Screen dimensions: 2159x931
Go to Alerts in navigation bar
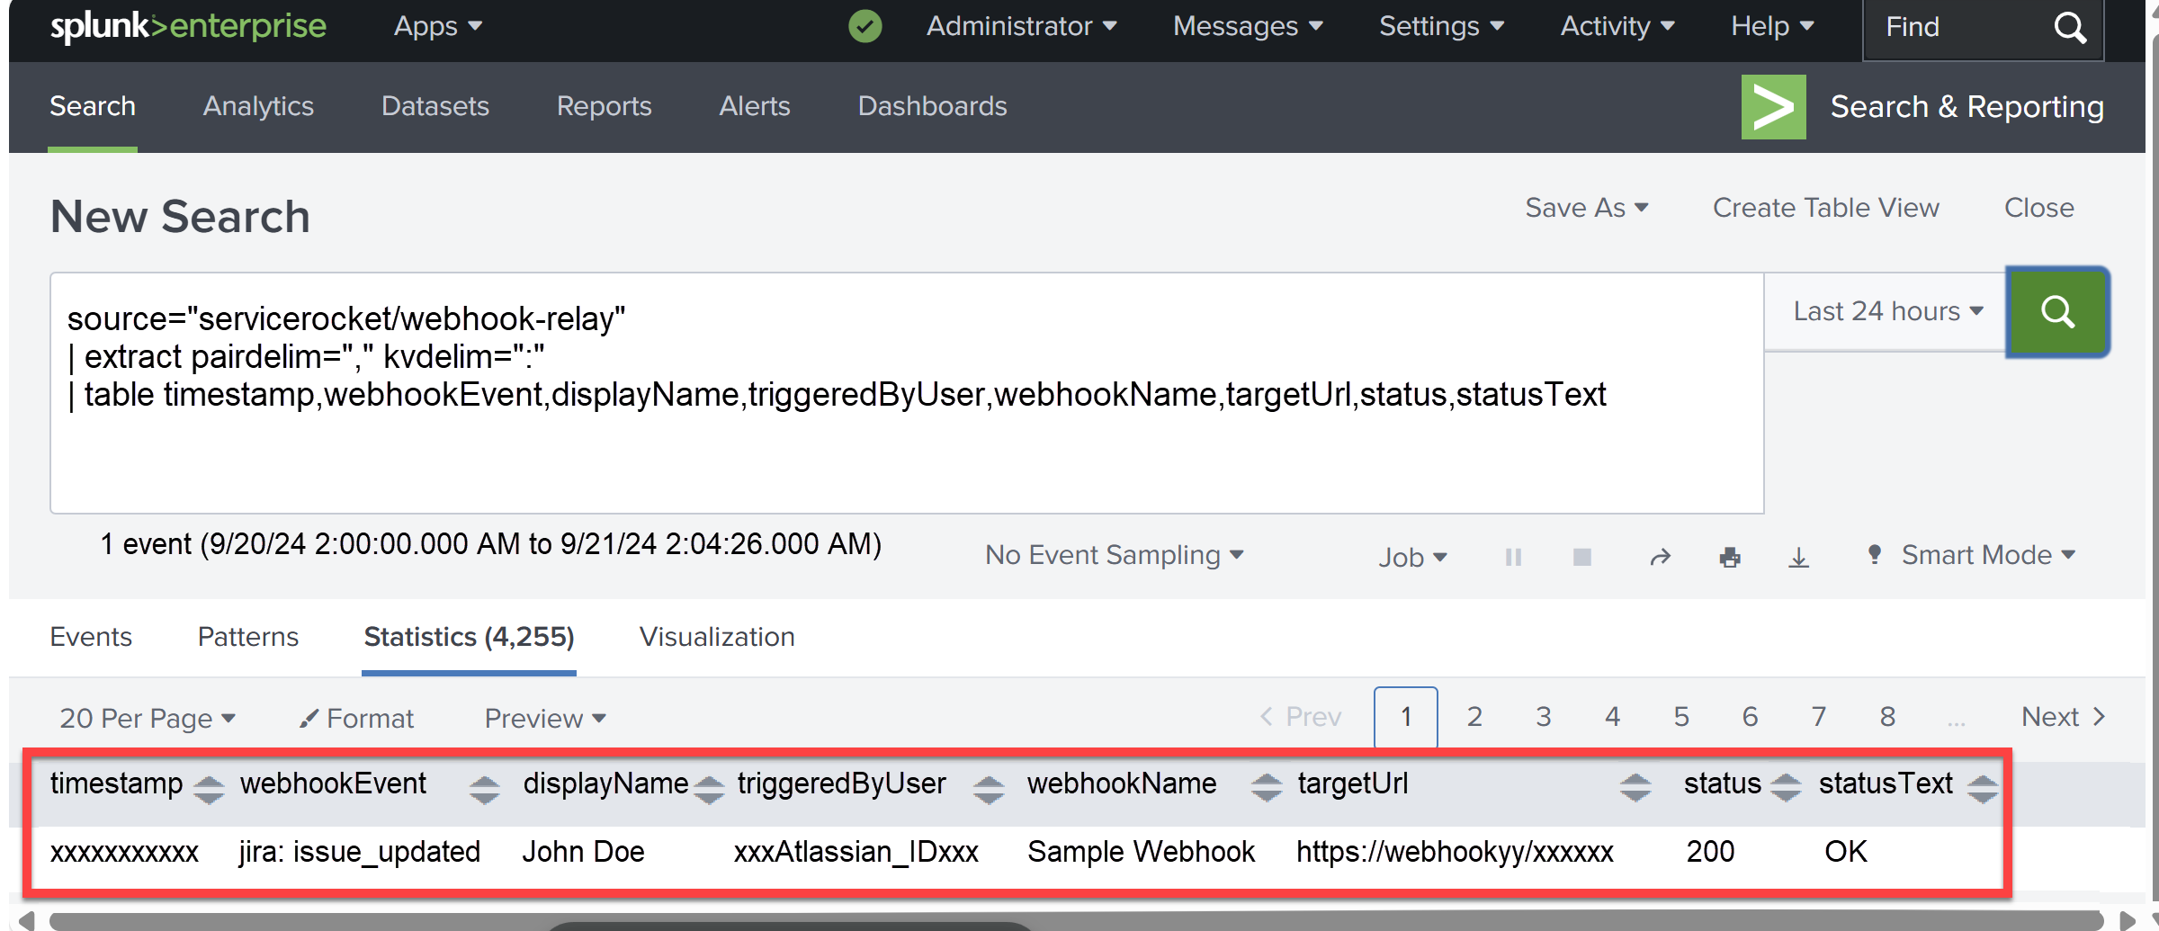tap(754, 106)
